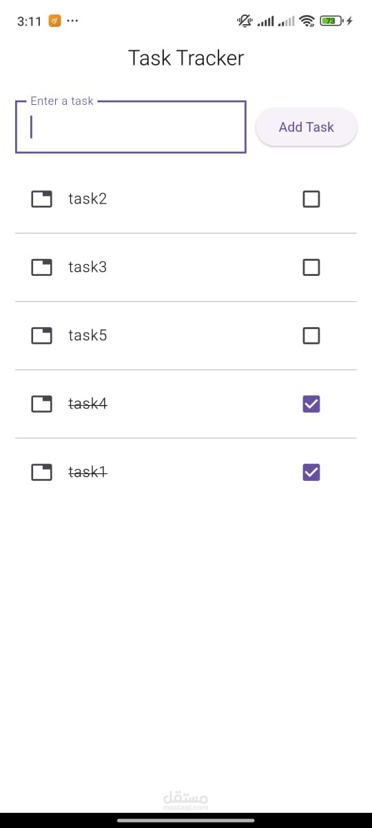Click the task2 row's picture-in-picture icon
The height and width of the screenshot is (828, 372).
pyautogui.click(x=42, y=199)
